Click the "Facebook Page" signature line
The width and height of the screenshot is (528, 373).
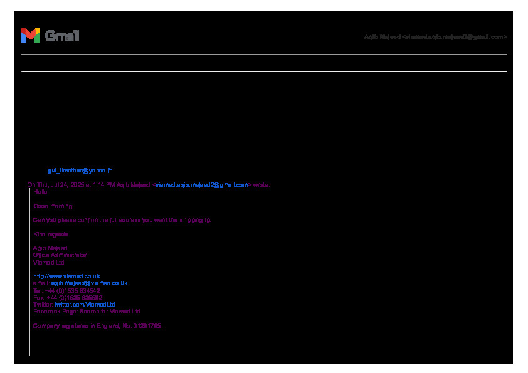[x=87, y=311]
